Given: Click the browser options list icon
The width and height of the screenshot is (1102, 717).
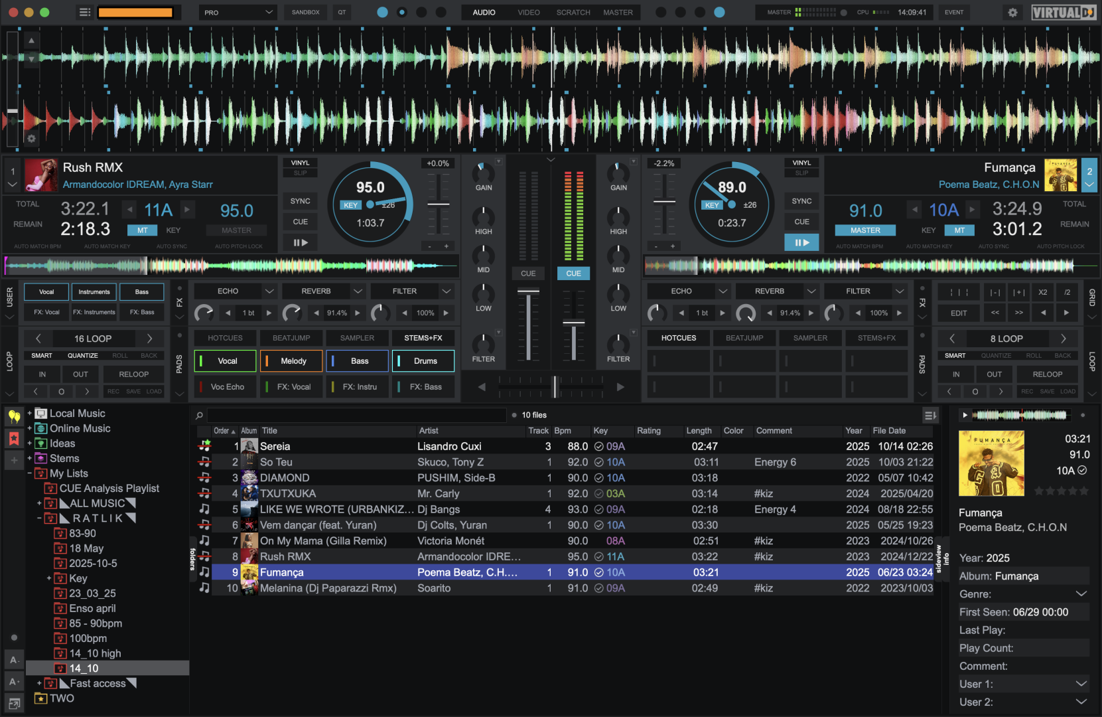Looking at the screenshot, I should click(x=930, y=416).
